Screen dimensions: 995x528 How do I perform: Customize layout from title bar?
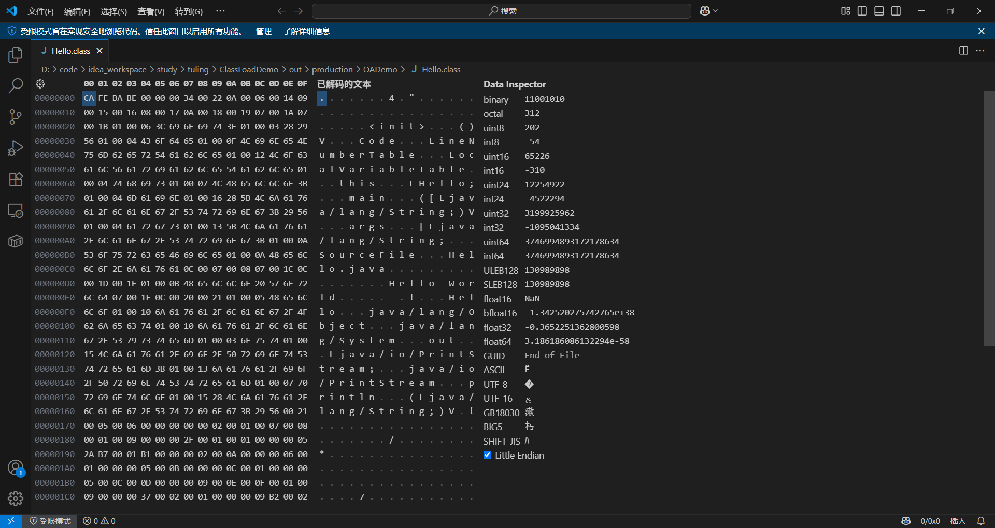[x=846, y=11]
